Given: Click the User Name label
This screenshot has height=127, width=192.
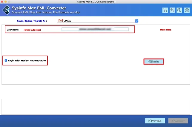Looking at the screenshot, I should 13,30.
